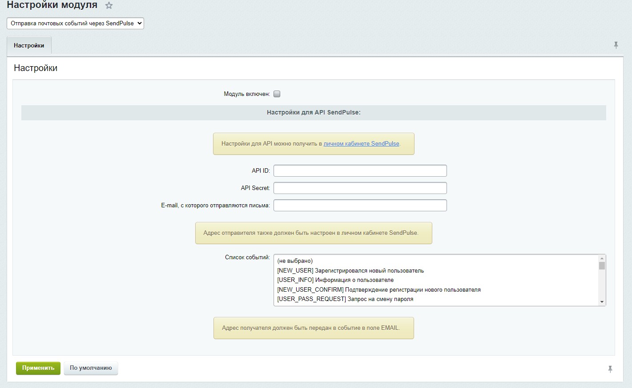This screenshot has width=632, height=388.
Task: Click the events list scroll up arrow
Action: click(x=602, y=258)
